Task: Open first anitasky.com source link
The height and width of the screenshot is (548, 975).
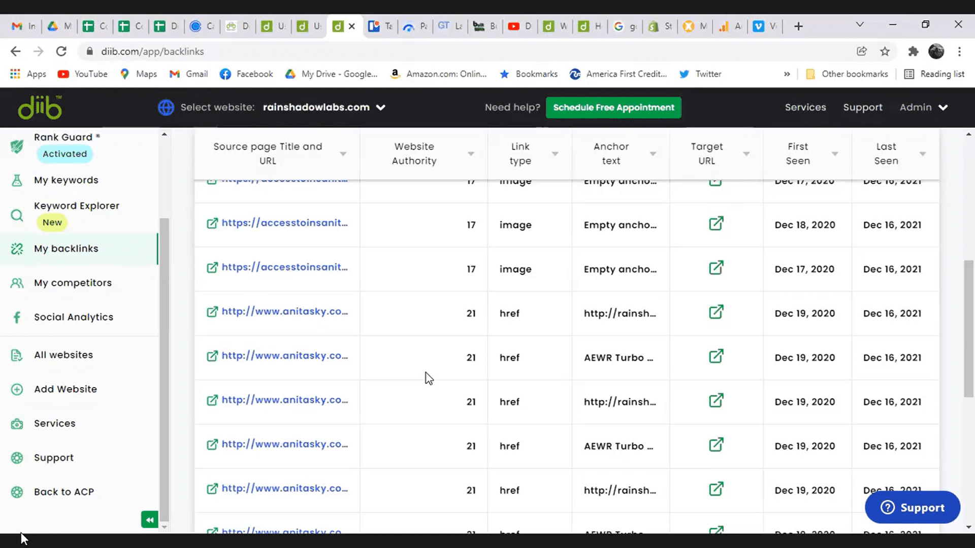Action: 284,312
